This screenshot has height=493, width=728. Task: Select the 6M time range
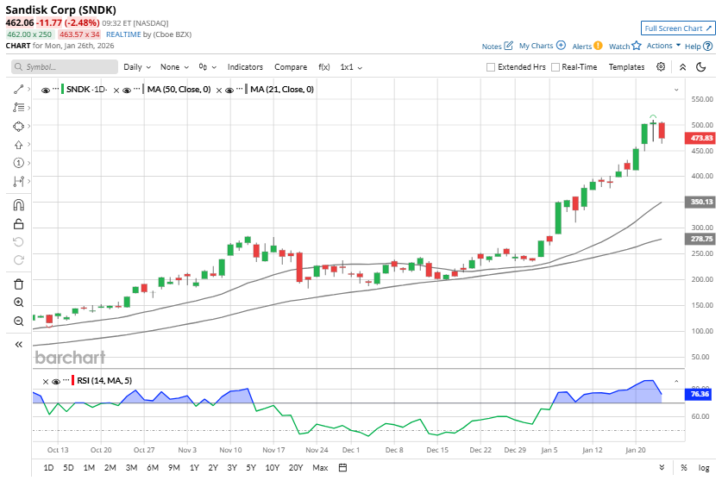[x=153, y=468]
